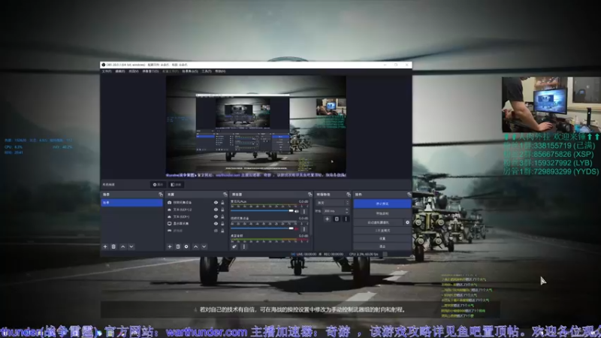
Task: Click the Studio Mode button
Action: click(x=382, y=231)
